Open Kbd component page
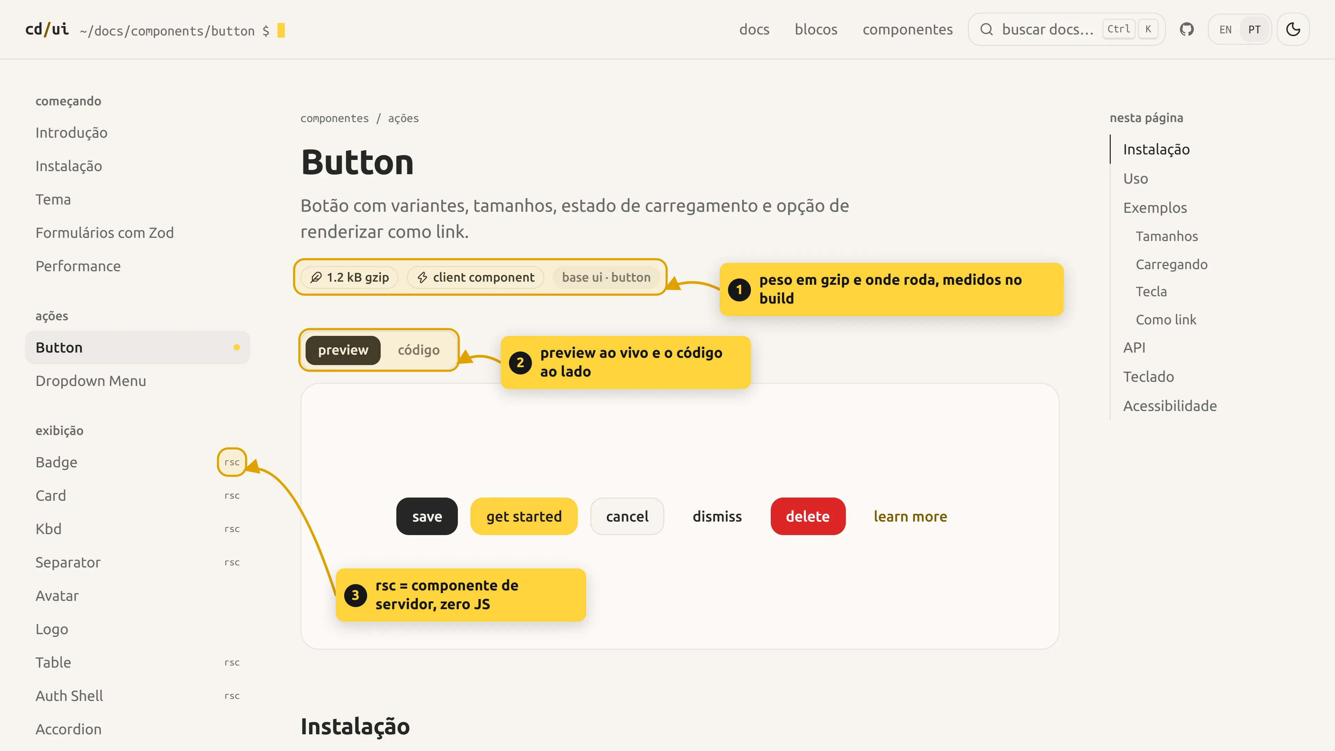This screenshot has width=1335, height=751. point(137,528)
